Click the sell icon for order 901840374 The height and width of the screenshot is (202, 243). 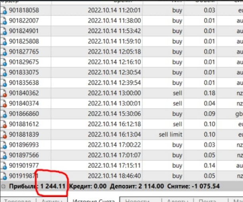tap(4, 104)
